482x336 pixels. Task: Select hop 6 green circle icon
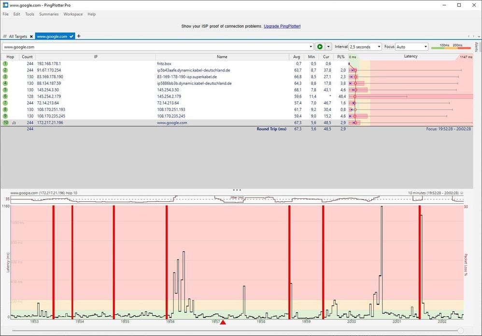5,97
